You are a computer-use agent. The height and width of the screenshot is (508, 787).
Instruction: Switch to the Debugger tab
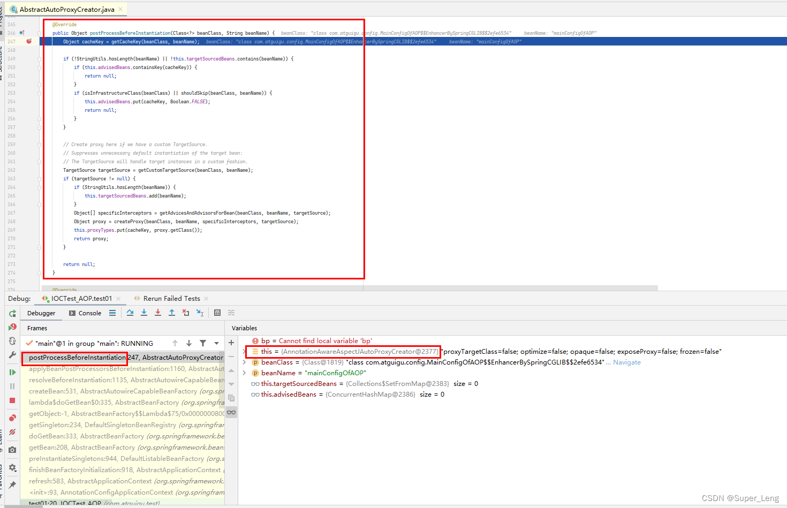41,313
